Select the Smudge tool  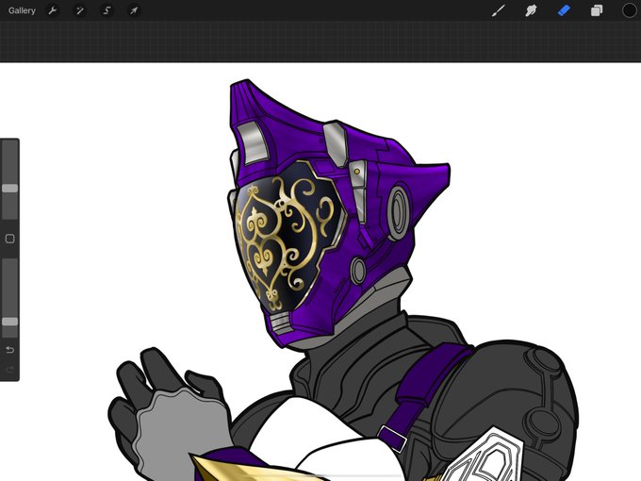coord(531,10)
